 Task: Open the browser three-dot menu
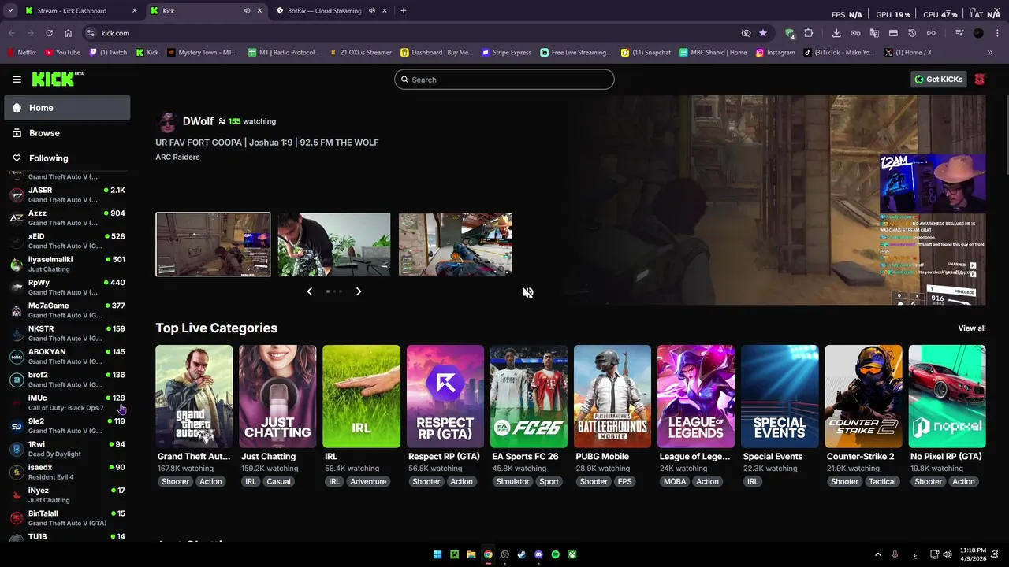(997, 33)
